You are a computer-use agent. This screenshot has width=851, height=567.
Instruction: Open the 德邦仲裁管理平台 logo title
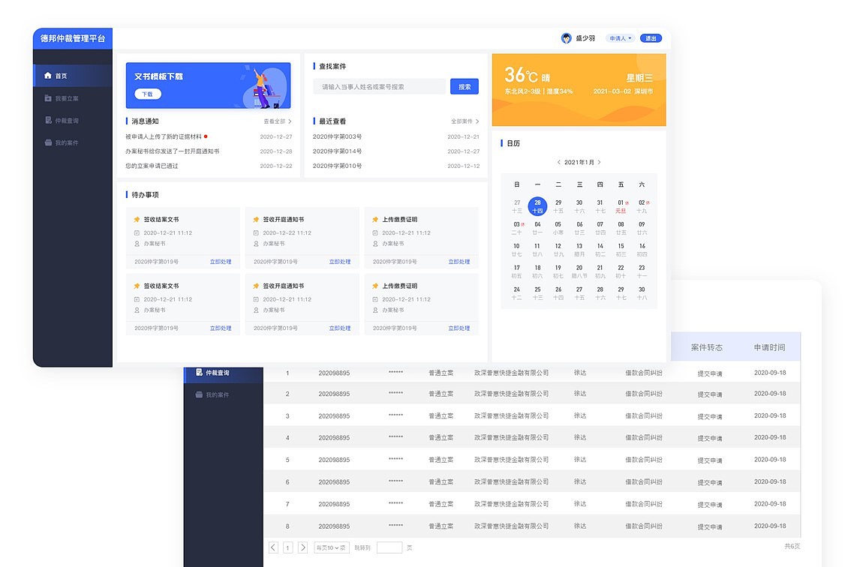pos(73,38)
